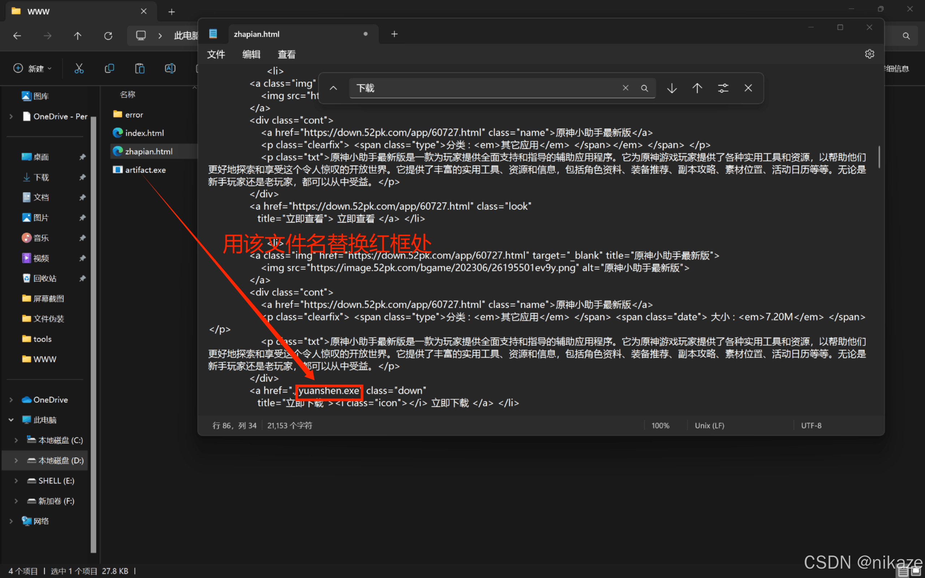The image size is (925, 578).
Task: Open the 文件 menu in Notepad
Action: click(216, 54)
